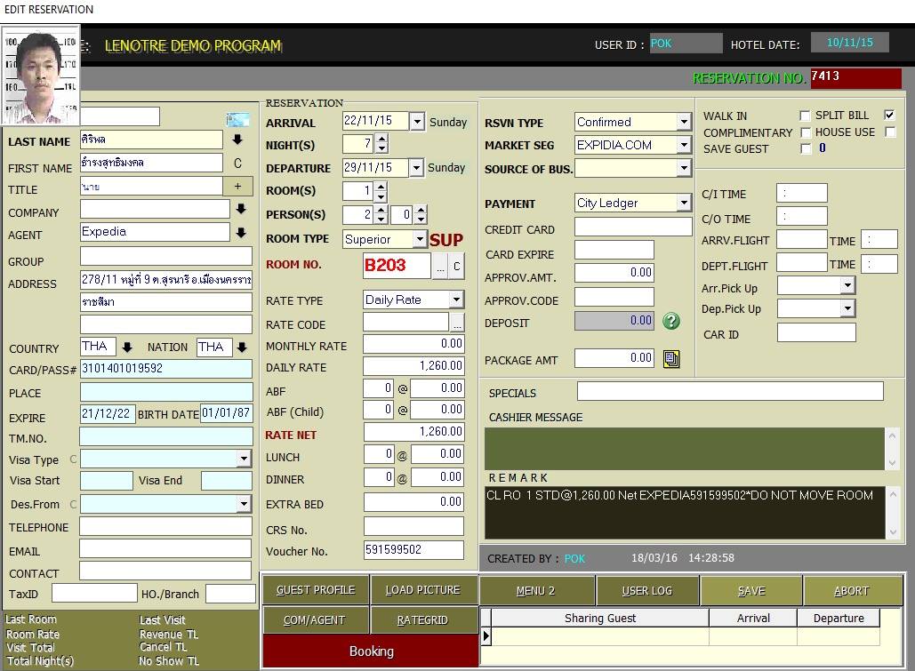Click the down-arrow icon next to Company
The width and height of the screenshot is (915, 671).
240,210
